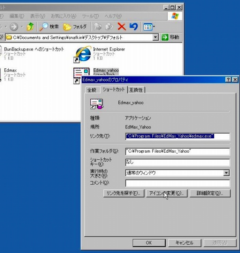
Task: Select the Edmax shortcut label
Action: click(x=10, y=70)
